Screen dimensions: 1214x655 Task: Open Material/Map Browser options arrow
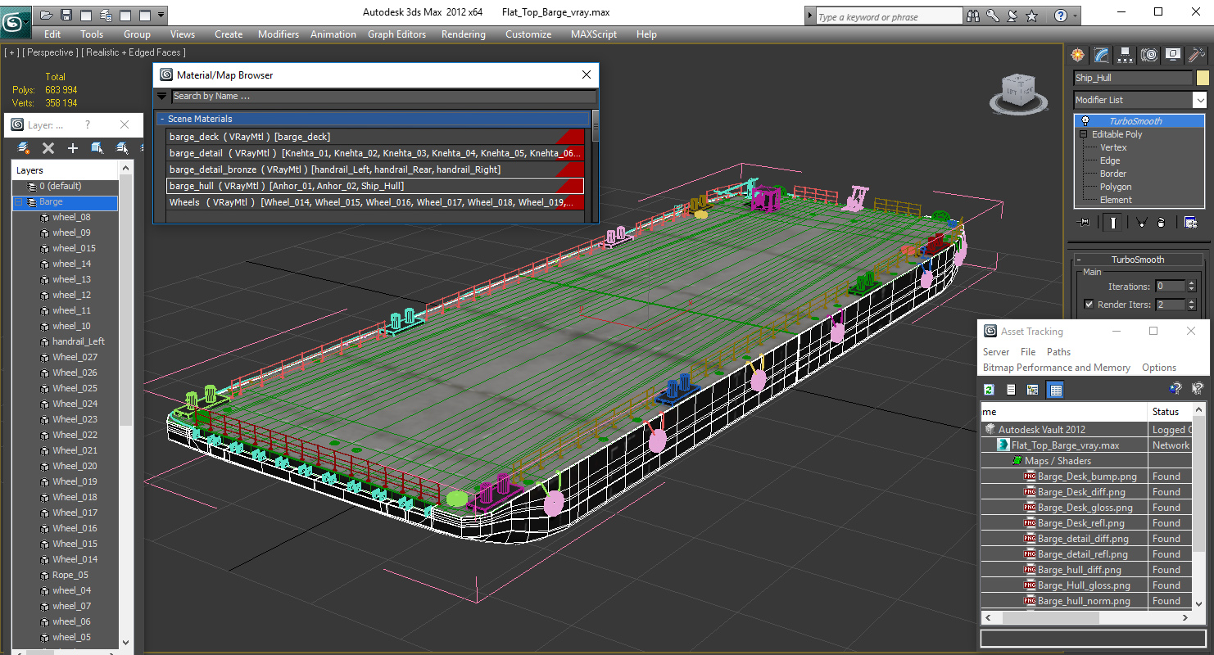click(x=162, y=97)
